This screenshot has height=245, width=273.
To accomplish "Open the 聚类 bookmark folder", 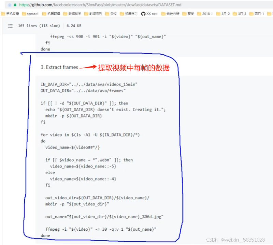I will pyautogui.click(x=188, y=14).
